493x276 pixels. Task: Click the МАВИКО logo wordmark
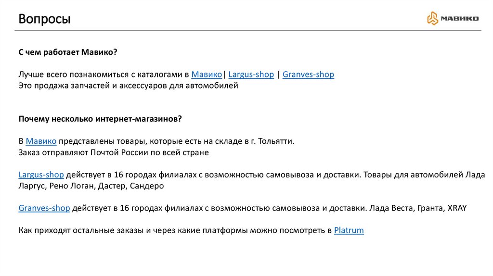(459, 19)
